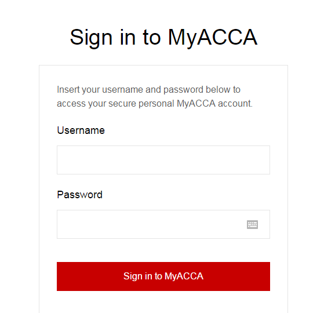Click the red Sign in to MyACCA button
The width and height of the screenshot is (324, 313).
[x=163, y=276]
